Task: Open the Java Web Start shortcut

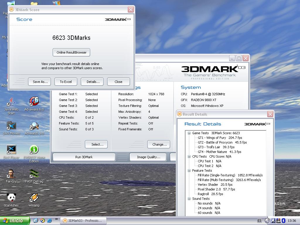Action: [x=11, y=102]
